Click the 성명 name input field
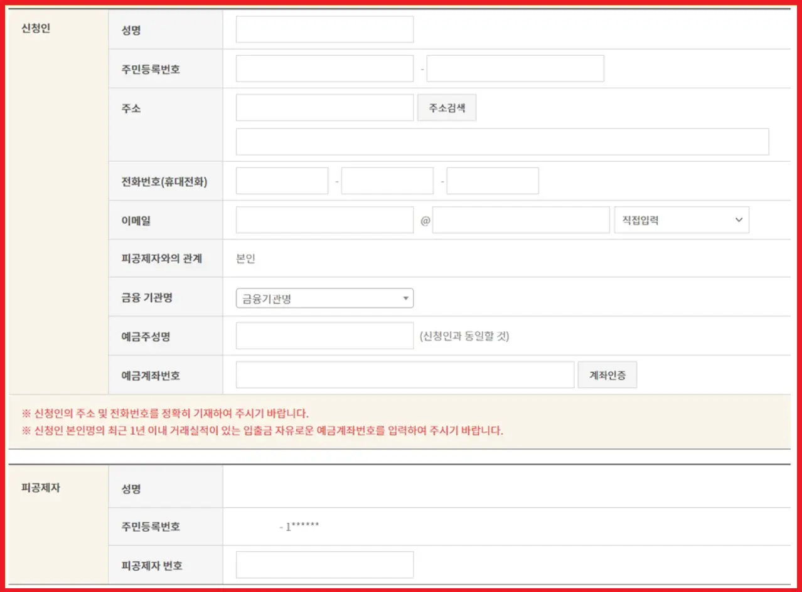 click(323, 29)
